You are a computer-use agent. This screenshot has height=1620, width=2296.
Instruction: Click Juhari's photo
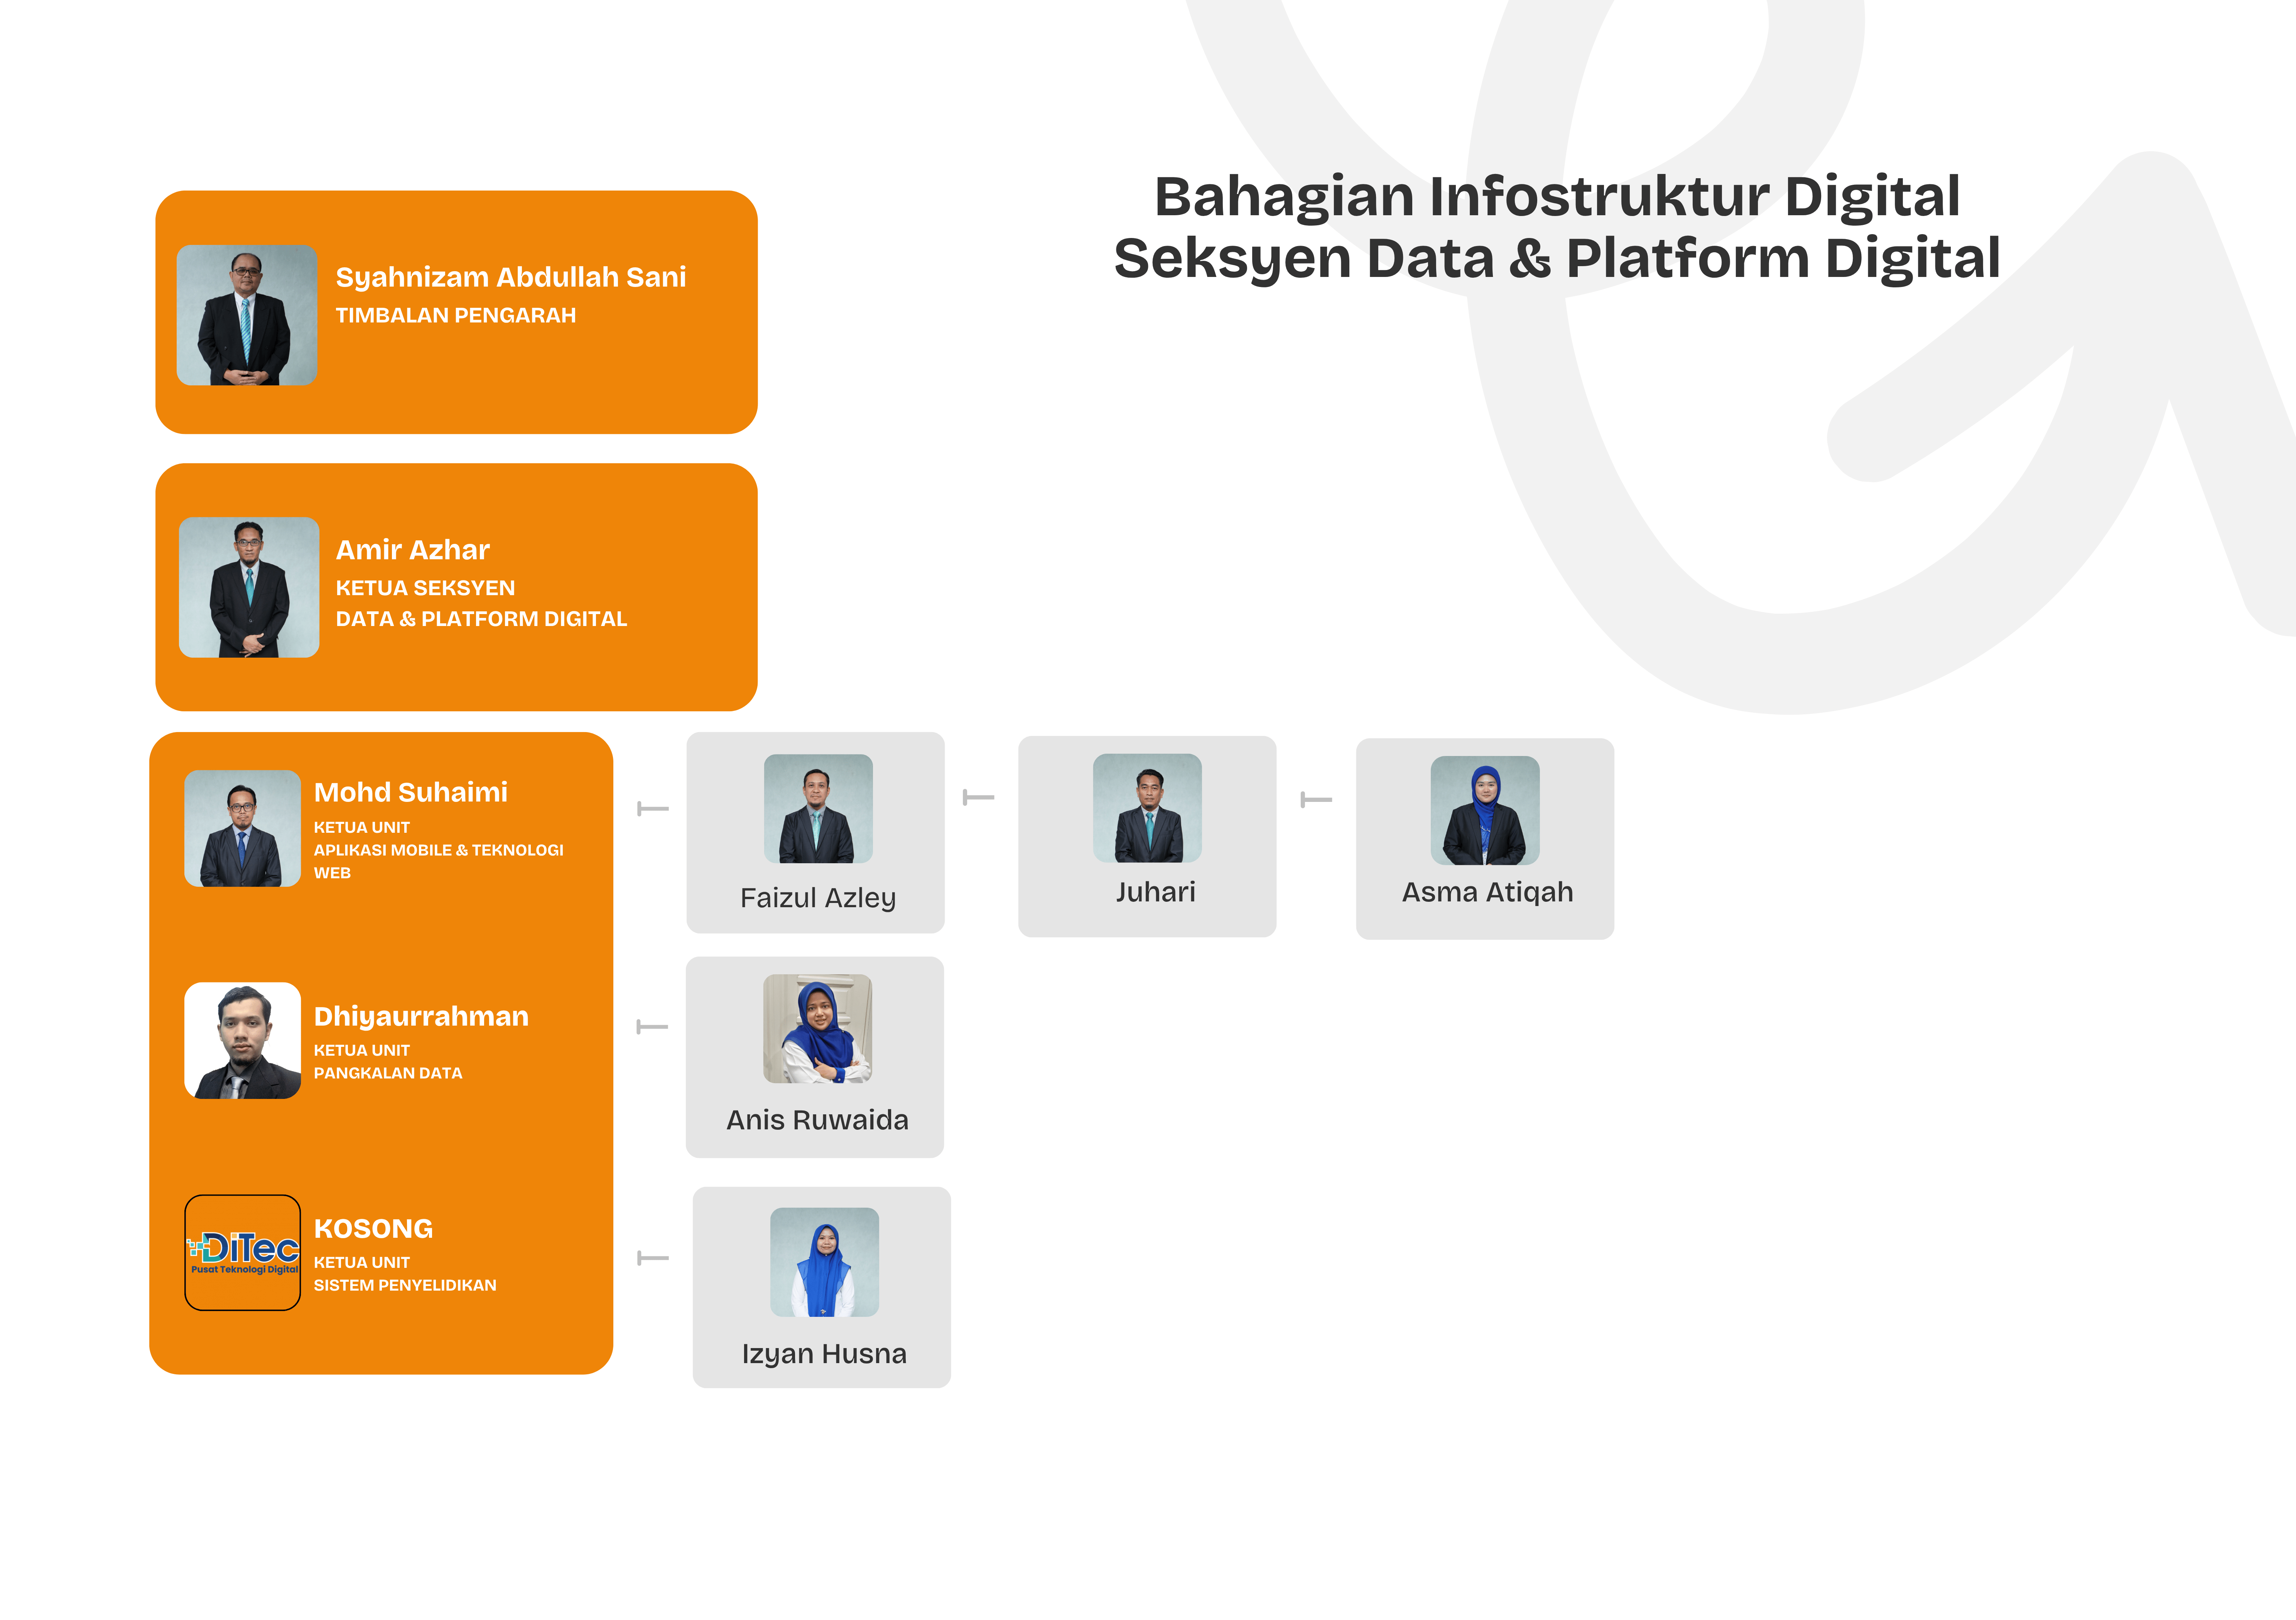point(1147,808)
